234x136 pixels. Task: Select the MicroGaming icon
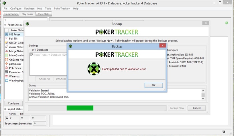point(7,55)
